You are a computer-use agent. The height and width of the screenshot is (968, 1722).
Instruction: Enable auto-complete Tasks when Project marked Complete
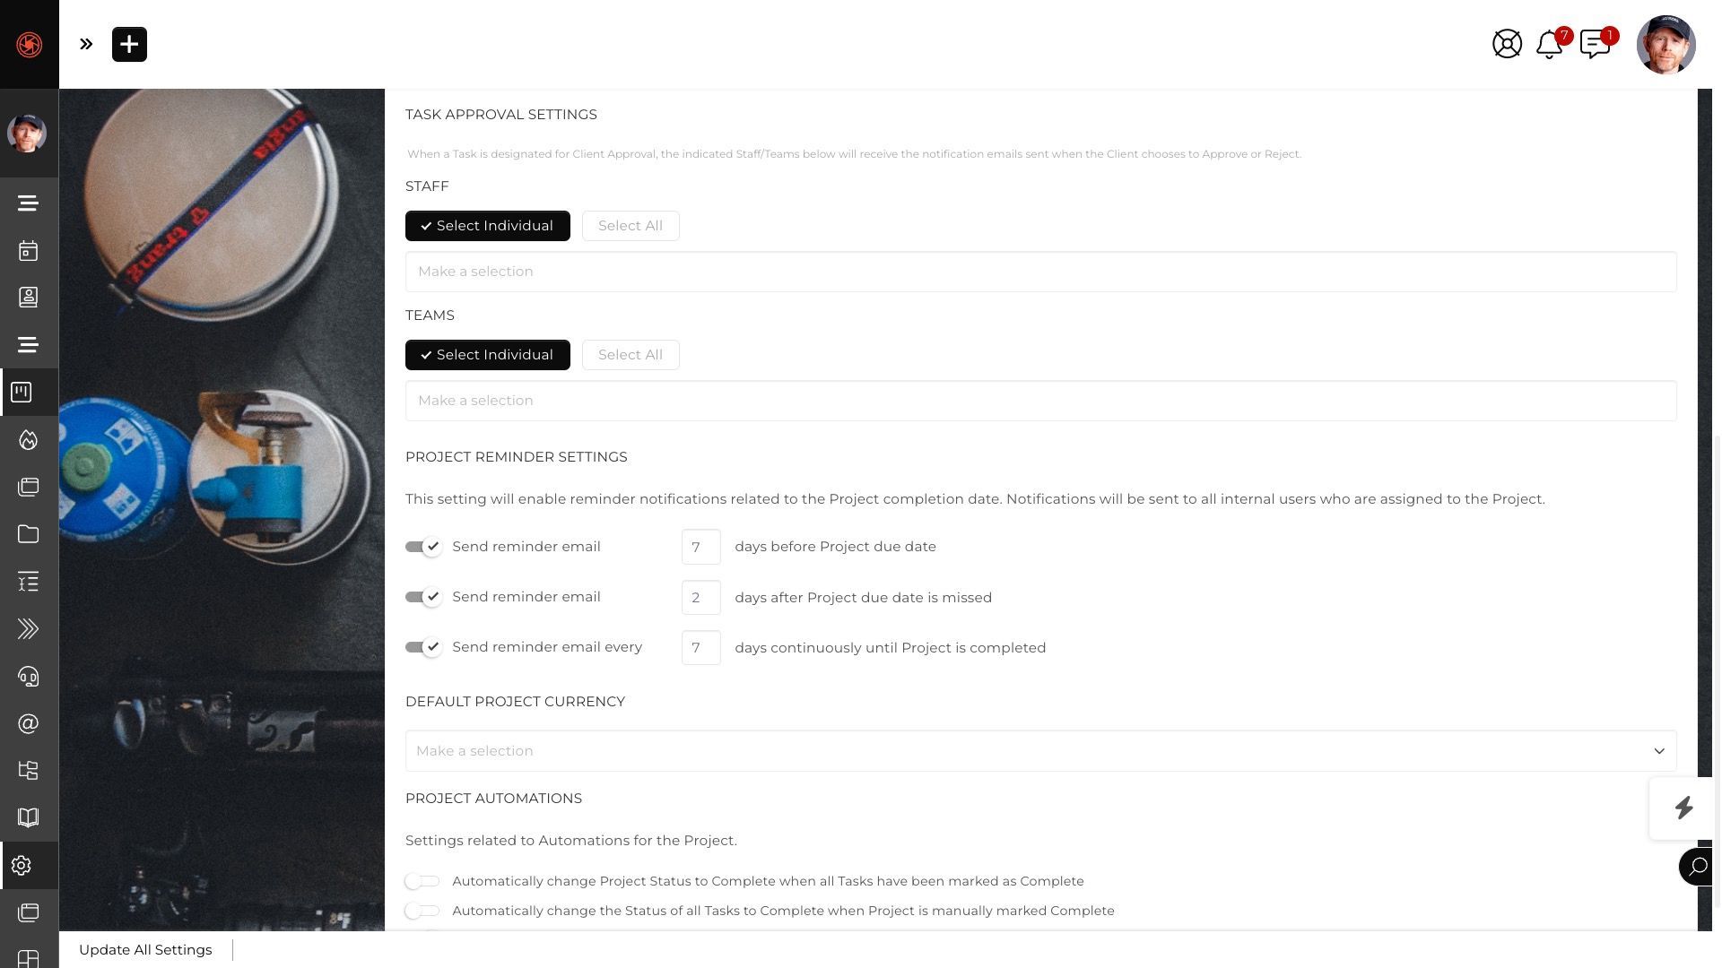tap(422, 911)
